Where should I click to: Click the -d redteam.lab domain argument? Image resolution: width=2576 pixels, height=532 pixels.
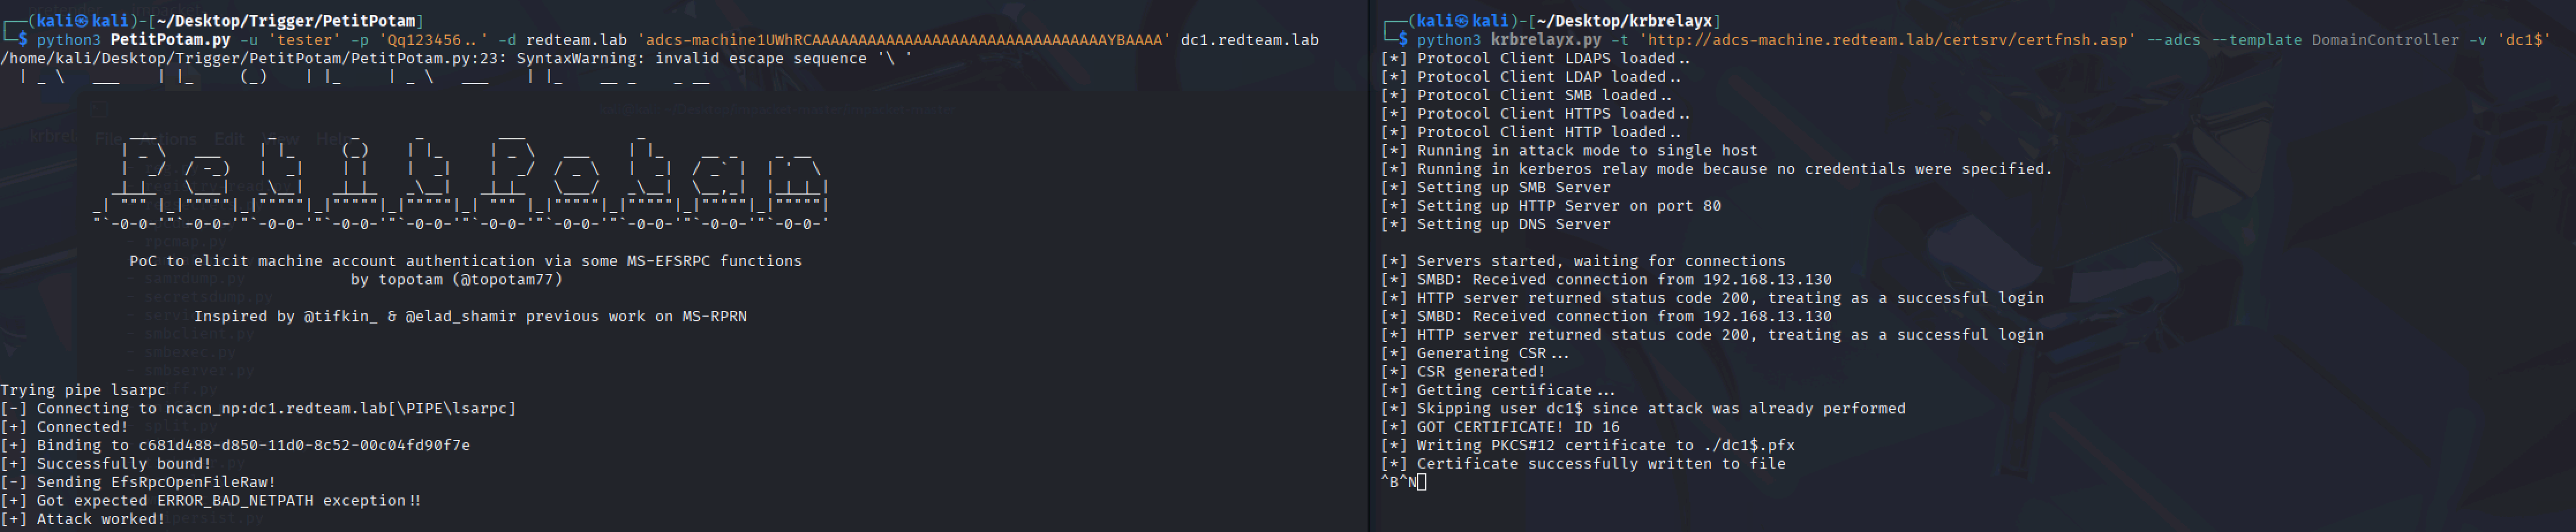pos(562,40)
